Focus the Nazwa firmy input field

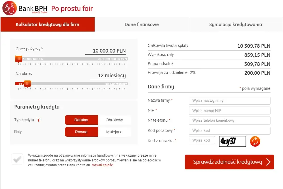[x=229, y=101]
